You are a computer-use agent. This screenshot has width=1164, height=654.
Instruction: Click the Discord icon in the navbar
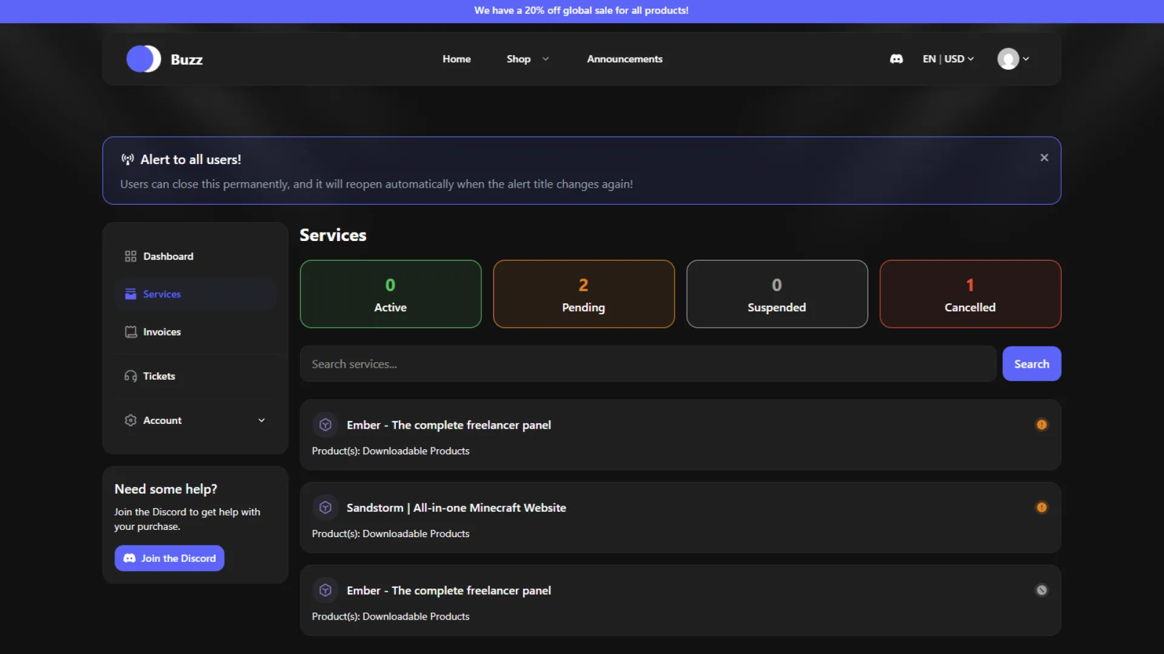coord(896,59)
